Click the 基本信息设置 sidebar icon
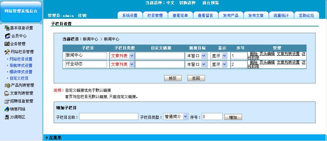The height and width of the screenshot is (141, 327). coord(7,28)
